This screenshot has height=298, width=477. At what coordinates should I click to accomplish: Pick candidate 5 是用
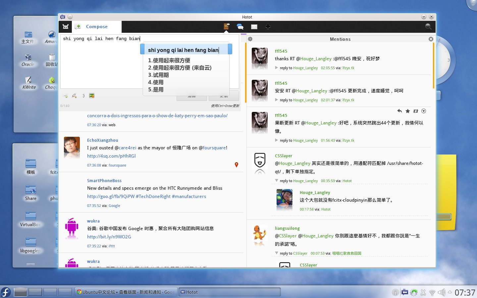click(x=156, y=89)
